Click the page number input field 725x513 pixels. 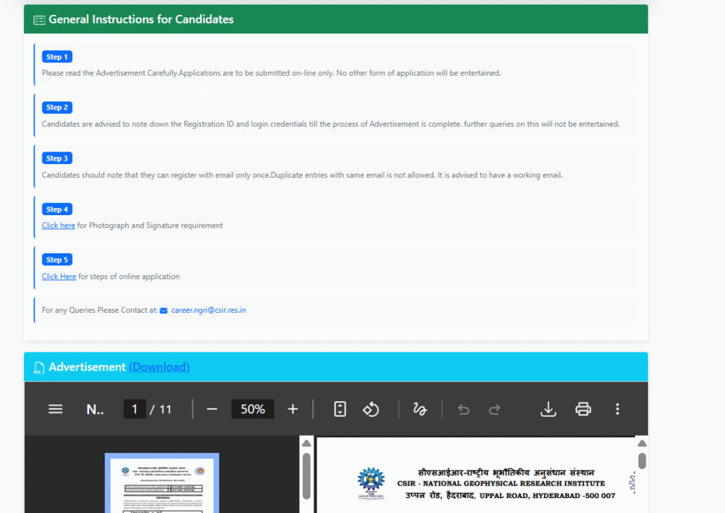[135, 409]
